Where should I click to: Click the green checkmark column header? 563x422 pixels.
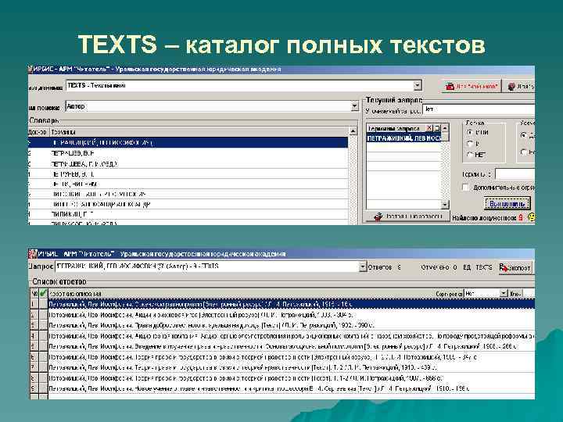pyautogui.click(x=44, y=293)
